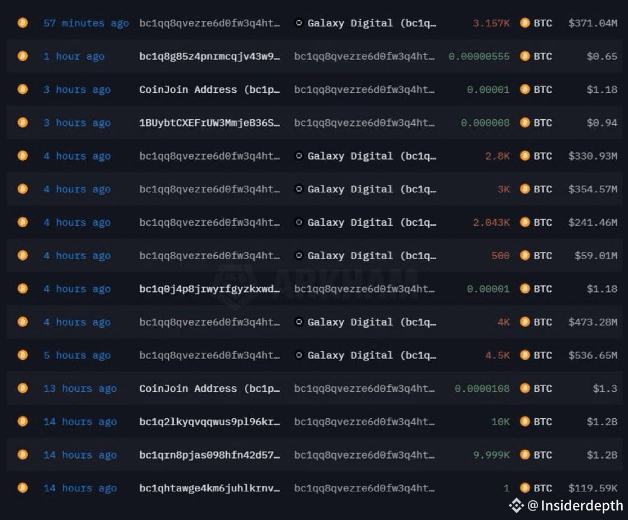
Task: Click BTC token icon next to 4K amount
Action: (524, 322)
